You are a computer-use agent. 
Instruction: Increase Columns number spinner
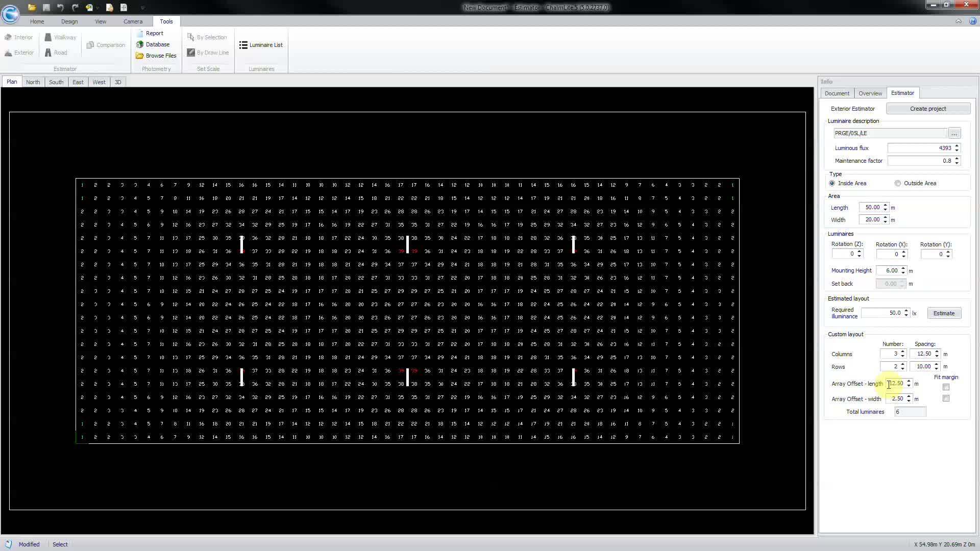(903, 352)
